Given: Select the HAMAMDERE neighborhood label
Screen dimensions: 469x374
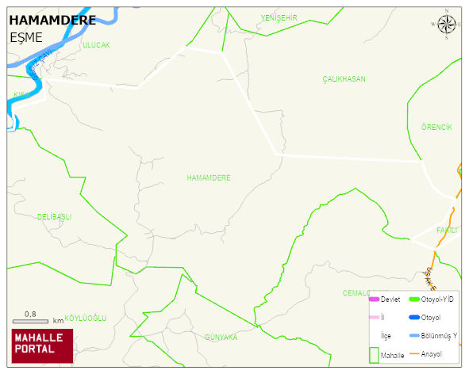Looking at the screenshot, I should 209,177.
